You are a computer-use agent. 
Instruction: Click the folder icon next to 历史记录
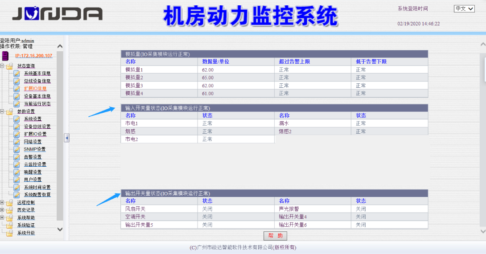(x=10, y=210)
